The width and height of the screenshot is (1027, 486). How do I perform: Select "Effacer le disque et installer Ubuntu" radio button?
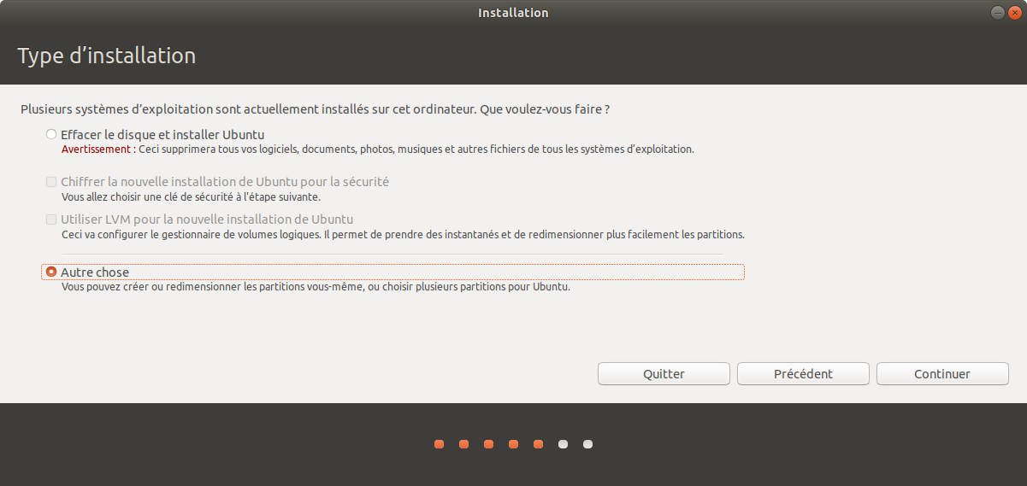[51, 135]
